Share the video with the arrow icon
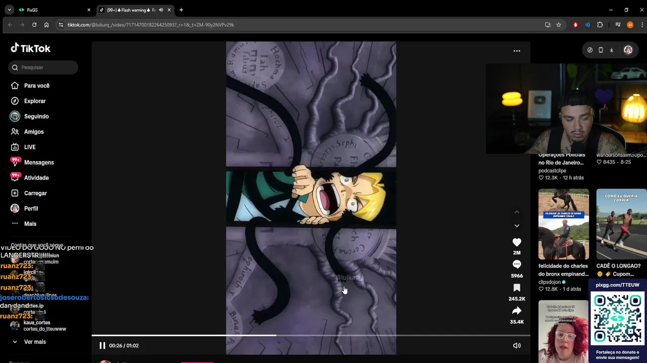Image resolution: width=647 pixels, height=363 pixels. point(517,311)
